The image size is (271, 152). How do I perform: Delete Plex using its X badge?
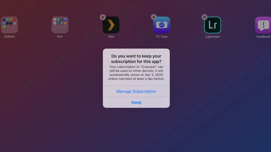103,17
